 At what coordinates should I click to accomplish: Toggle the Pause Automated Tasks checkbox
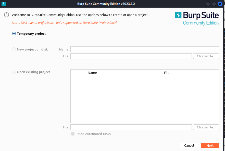[73, 134]
